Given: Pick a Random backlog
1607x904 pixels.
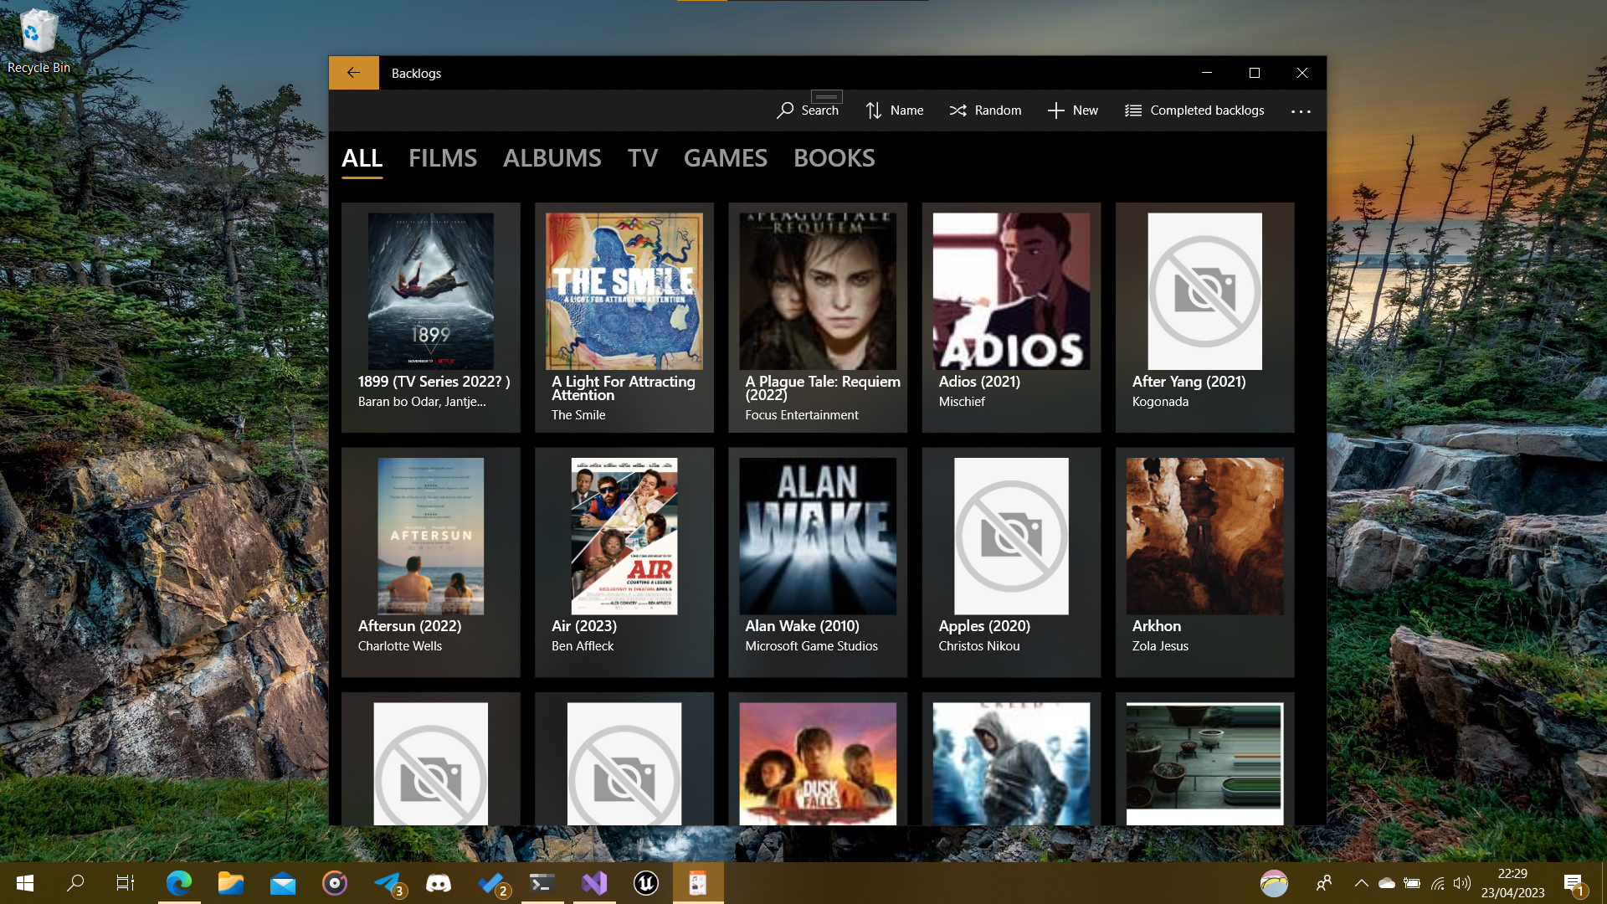Looking at the screenshot, I should (x=985, y=110).
